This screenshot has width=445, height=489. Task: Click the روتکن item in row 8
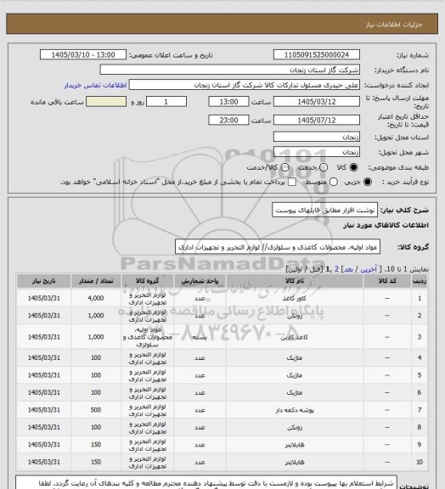pyautogui.click(x=295, y=427)
